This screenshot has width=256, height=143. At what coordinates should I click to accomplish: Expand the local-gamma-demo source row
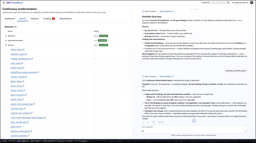click(6, 40)
